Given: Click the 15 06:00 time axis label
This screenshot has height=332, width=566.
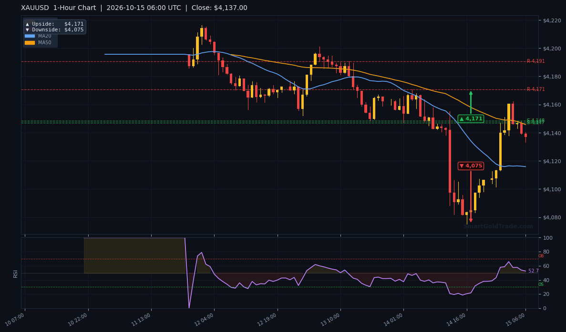Looking at the screenshot, I should coord(515,320).
